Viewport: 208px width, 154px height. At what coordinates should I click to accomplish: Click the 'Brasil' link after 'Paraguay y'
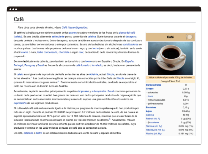coord(41,65)
